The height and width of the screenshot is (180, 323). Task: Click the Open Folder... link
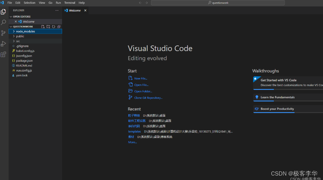[x=143, y=91]
